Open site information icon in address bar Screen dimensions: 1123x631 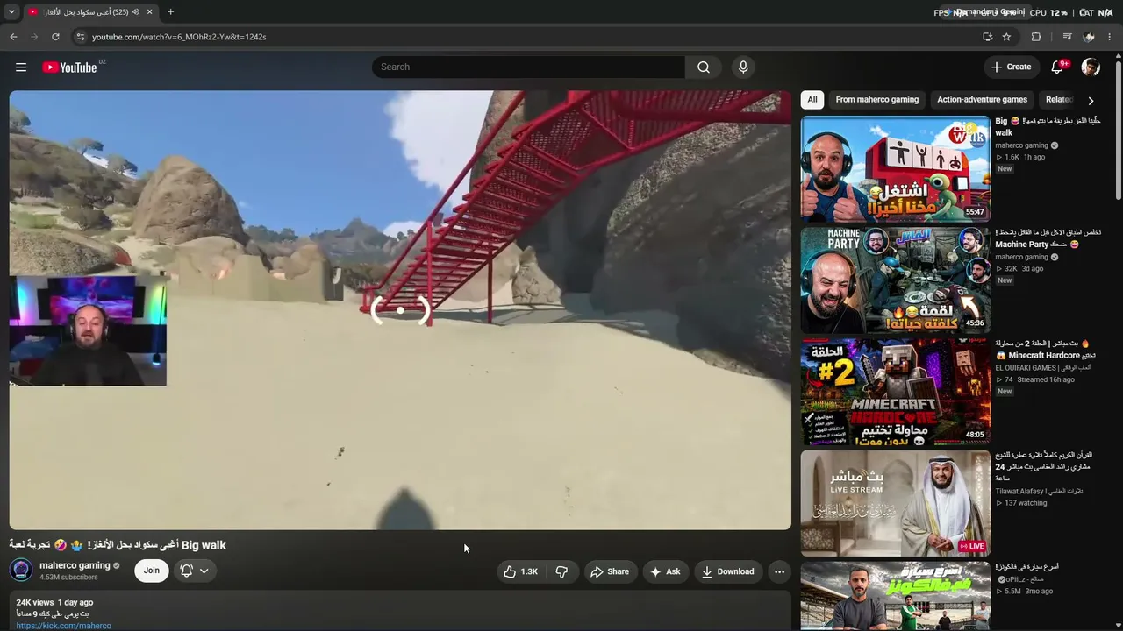(x=80, y=37)
